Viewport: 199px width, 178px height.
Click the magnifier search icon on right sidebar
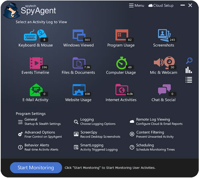[189, 61]
